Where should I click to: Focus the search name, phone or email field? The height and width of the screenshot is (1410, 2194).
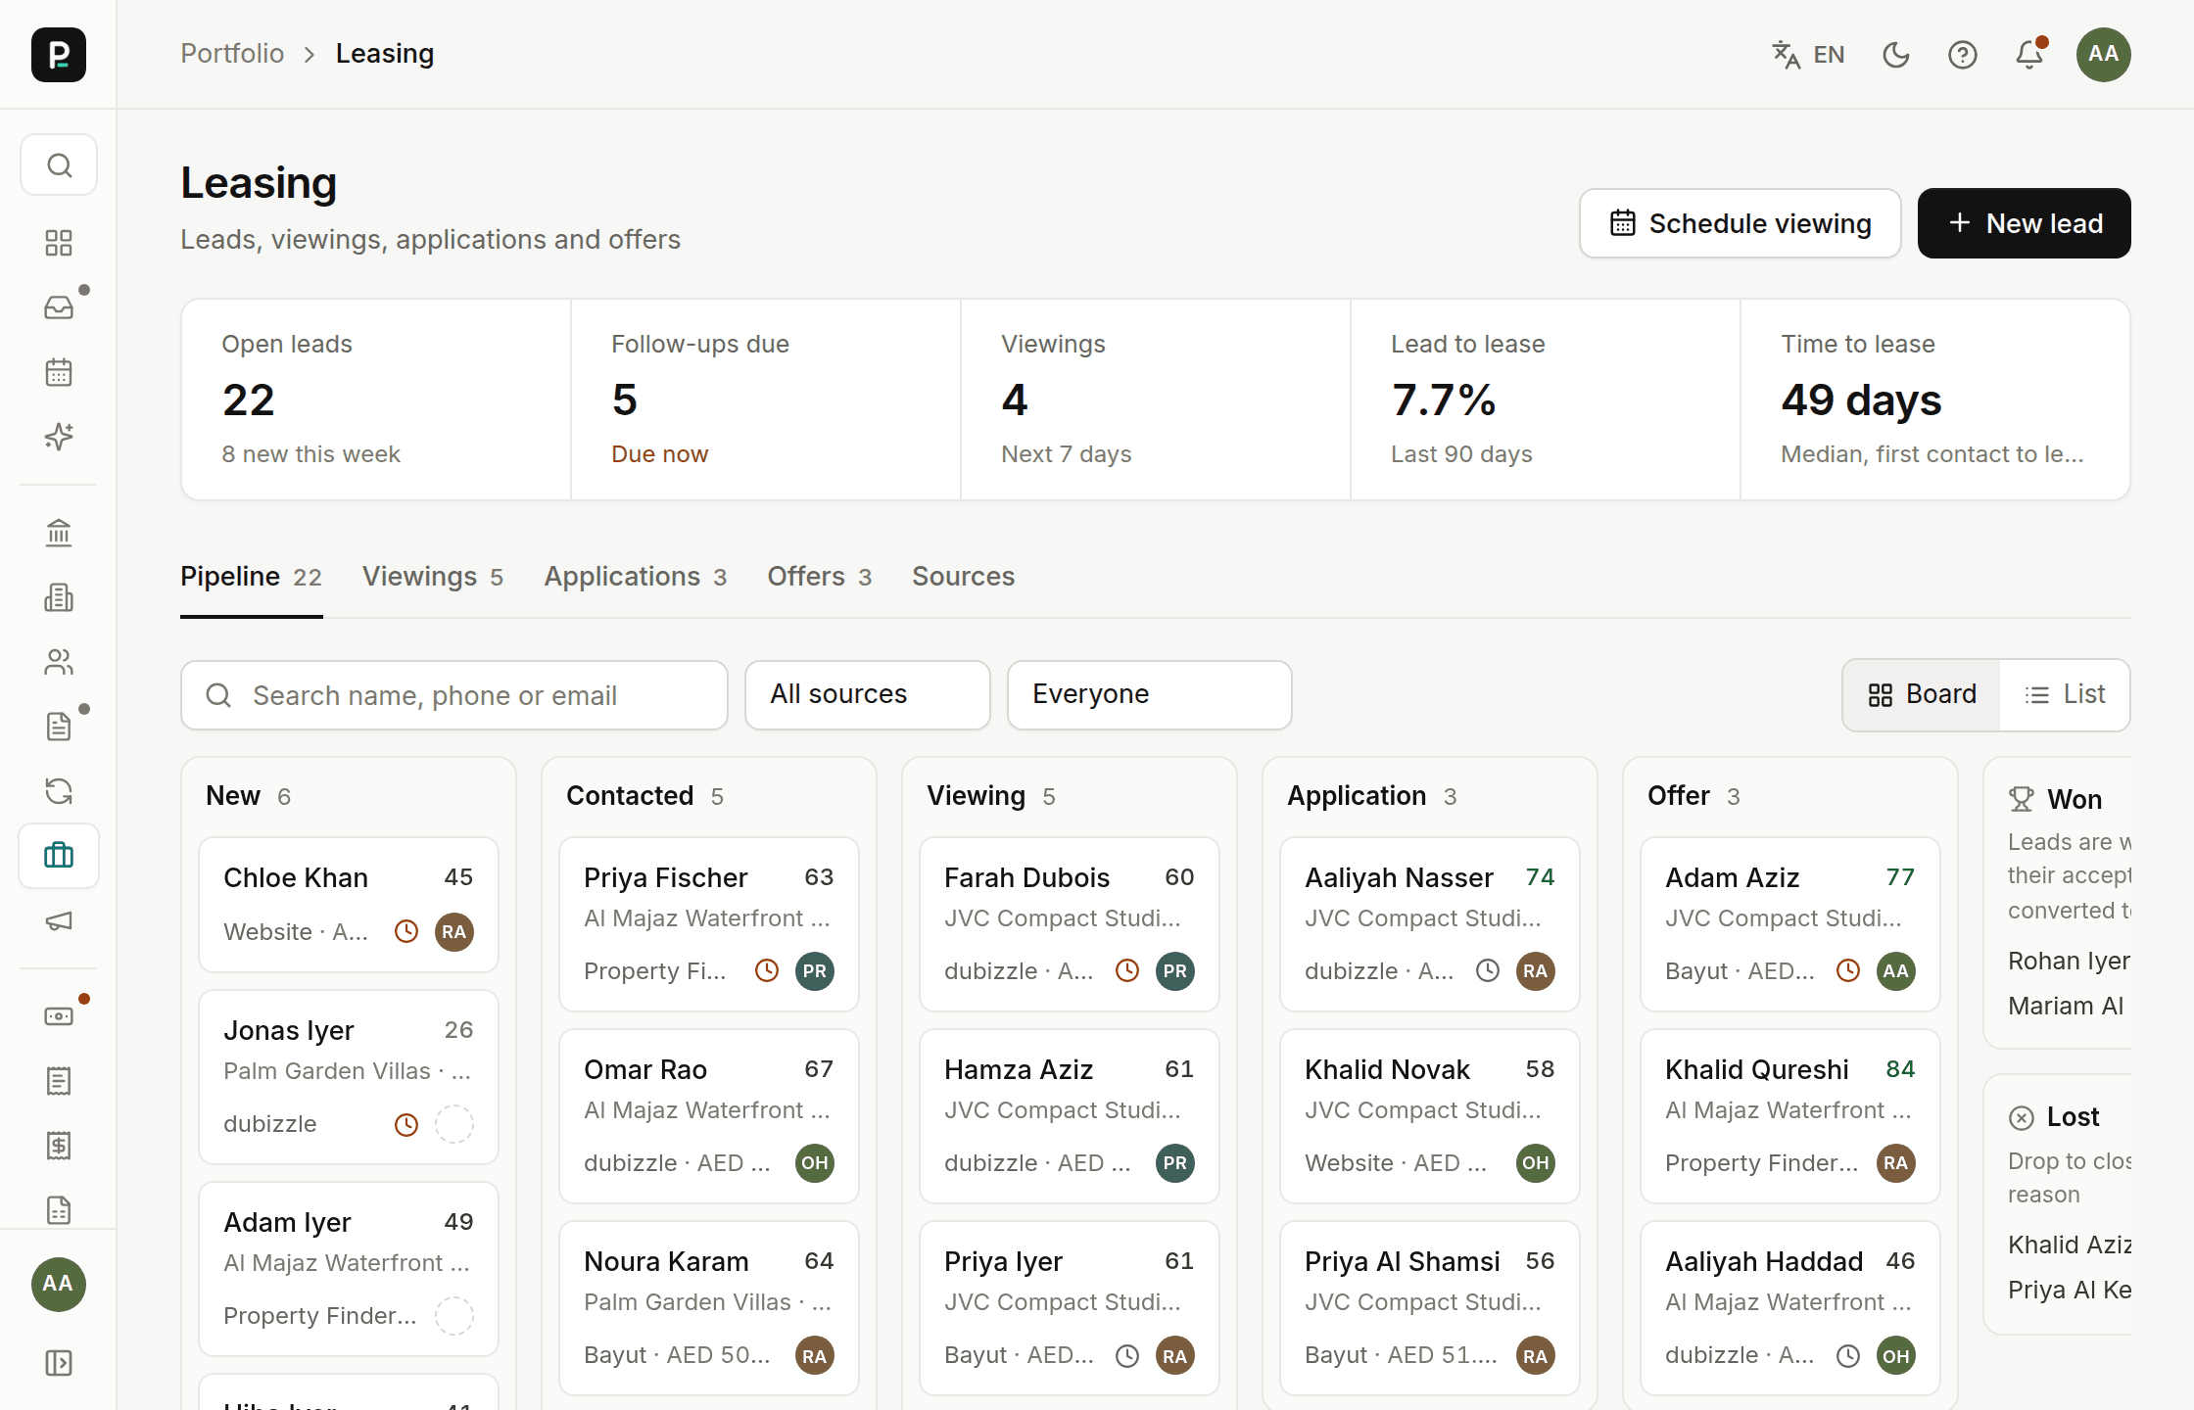pyautogui.click(x=454, y=694)
